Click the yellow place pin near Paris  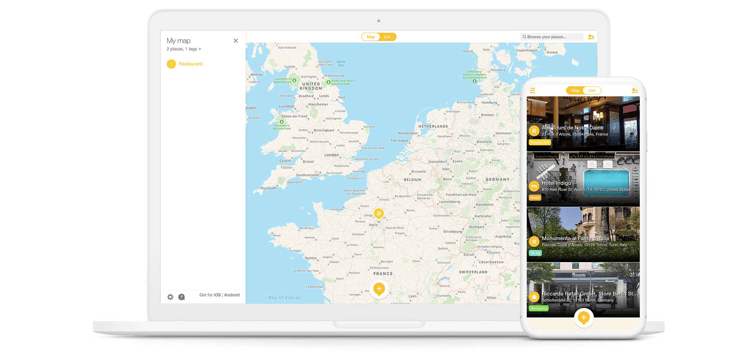378,214
